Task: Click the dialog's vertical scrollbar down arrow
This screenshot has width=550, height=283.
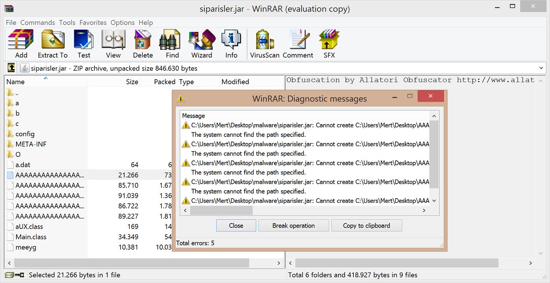Action: click(x=434, y=201)
